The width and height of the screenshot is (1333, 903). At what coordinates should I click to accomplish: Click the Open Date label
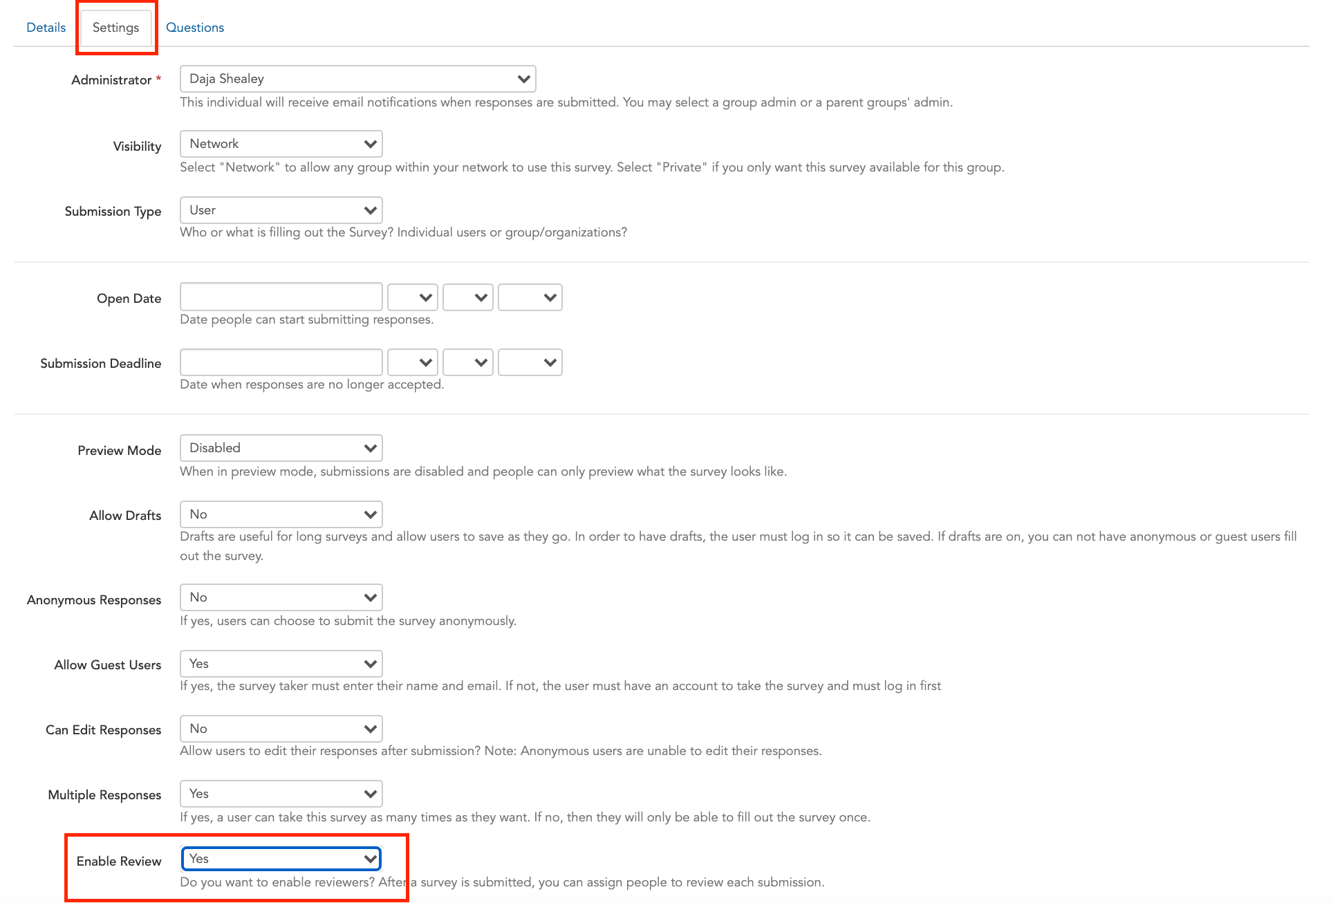(129, 299)
